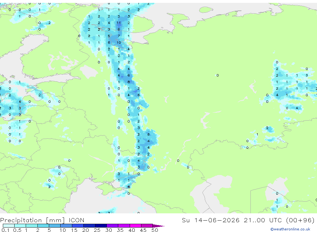Click the legend label '45'
The image size is (317, 232).
tap(143, 230)
